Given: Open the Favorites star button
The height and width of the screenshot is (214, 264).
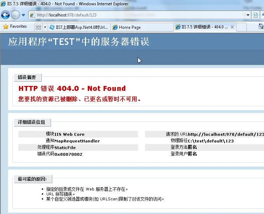Looking at the screenshot, I should point(15,26).
